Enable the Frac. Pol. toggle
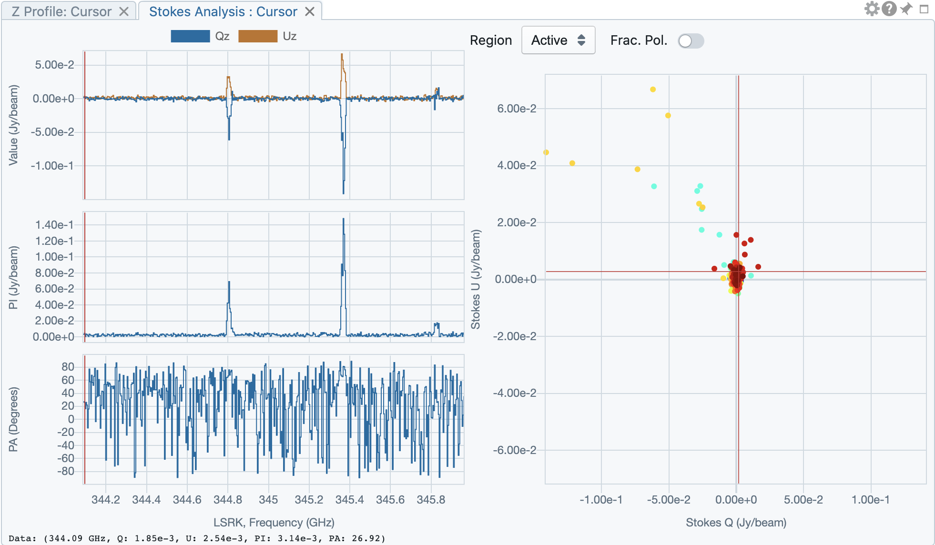 [691, 41]
